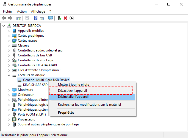Viewport: 188px width, 138px height.
Task: Expand Processeurs category
Action: 9,120
